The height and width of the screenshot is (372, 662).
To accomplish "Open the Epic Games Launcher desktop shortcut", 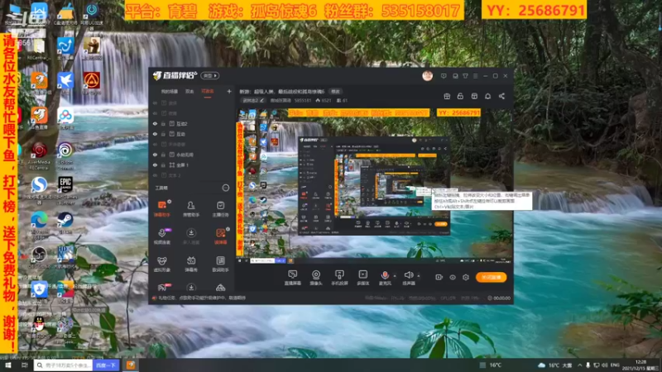I will tap(65, 188).
